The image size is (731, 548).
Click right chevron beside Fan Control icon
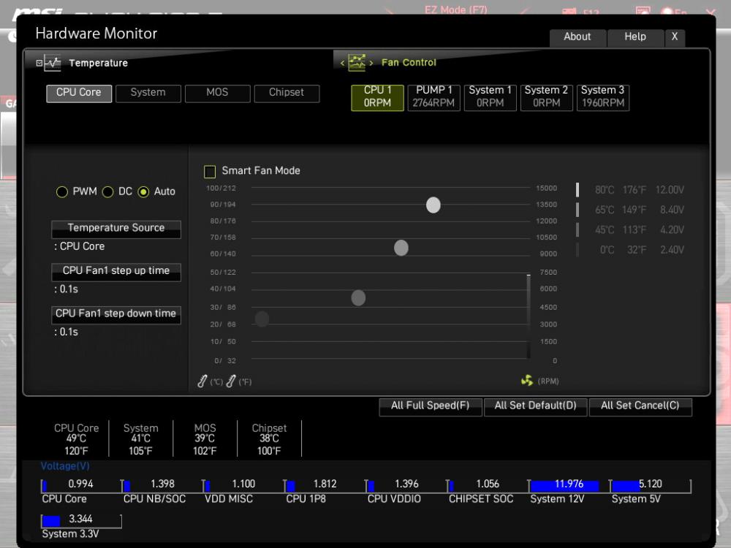(371, 63)
